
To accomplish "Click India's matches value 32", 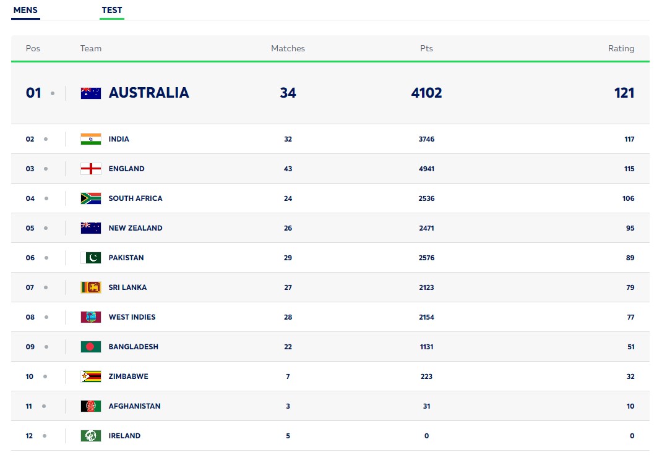I will pos(288,139).
